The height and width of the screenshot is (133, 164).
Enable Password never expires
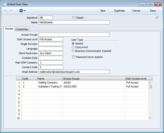click(74, 57)
